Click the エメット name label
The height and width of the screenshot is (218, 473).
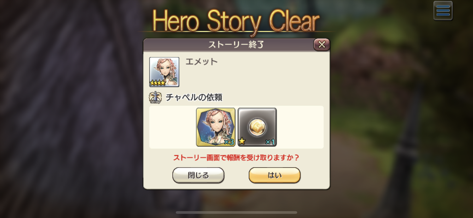pos(201,62)
